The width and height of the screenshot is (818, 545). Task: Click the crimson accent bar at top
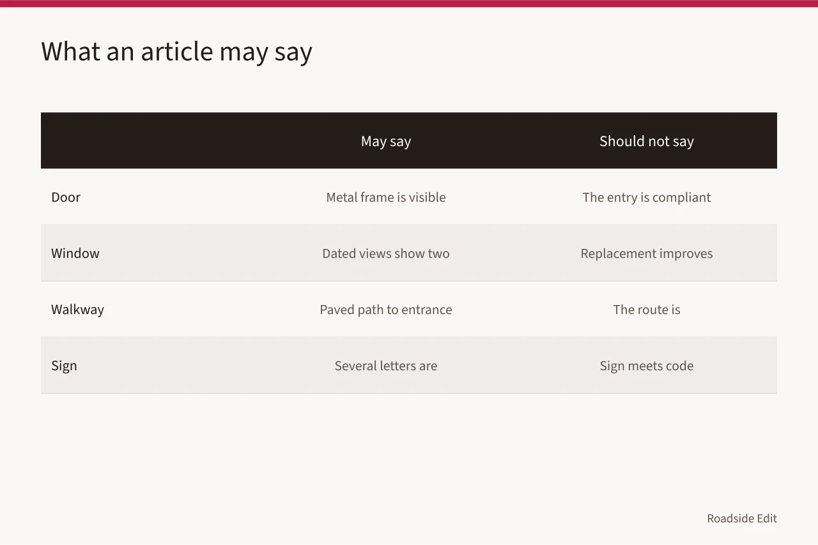click(x=409, y=3)
